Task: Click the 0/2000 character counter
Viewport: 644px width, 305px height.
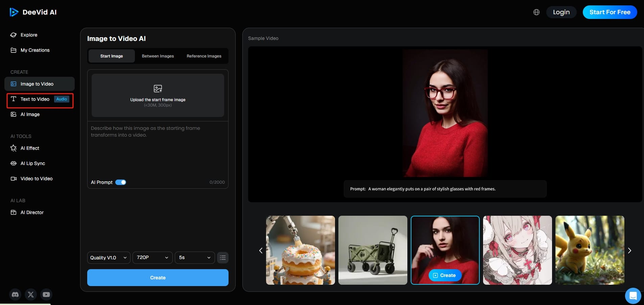Action: 217,182
